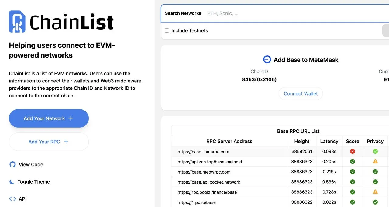Viewport: 389px width, 207px height.
Task: Click the Height column header
Action: coord(302,141)
